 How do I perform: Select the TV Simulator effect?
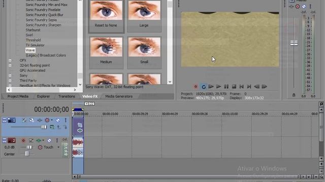point(35,45)
